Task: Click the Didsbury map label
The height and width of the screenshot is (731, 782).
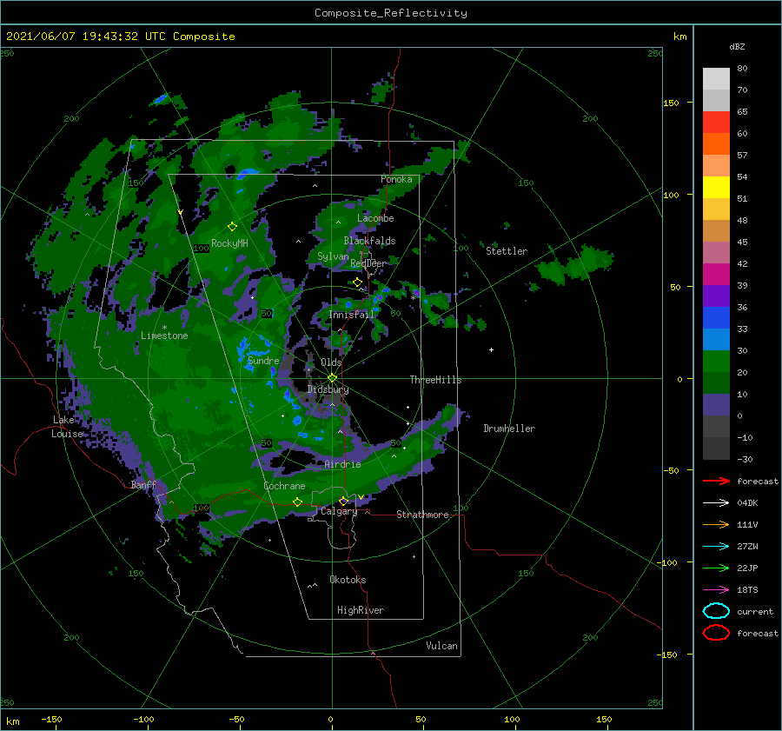Action: (328, 389)
